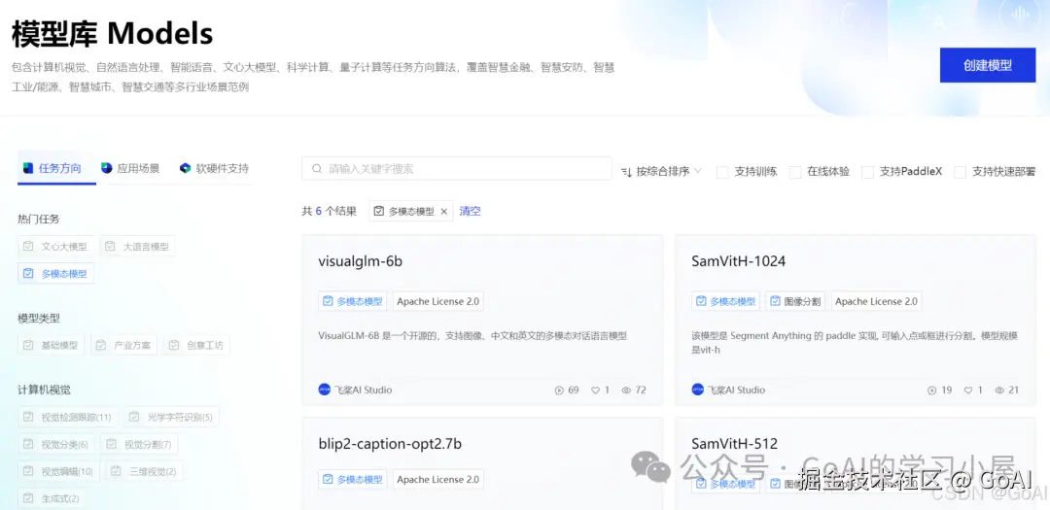Select the 创意工坊 model type filter
The image size is (1050, 510).
pyautogui.click(x=196, y=346)
